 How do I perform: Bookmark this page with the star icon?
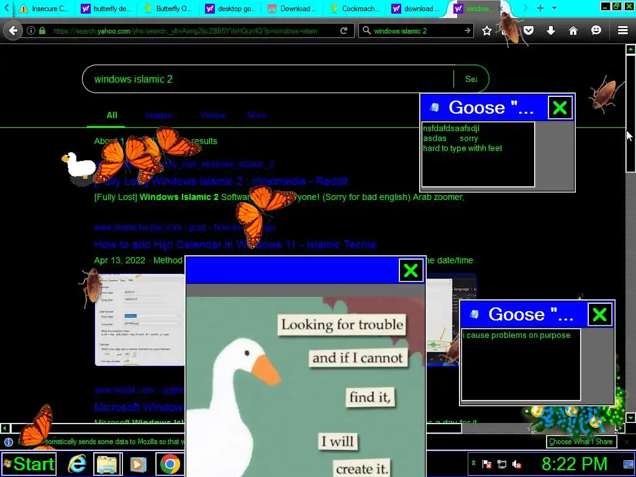[x=487, y=31]
